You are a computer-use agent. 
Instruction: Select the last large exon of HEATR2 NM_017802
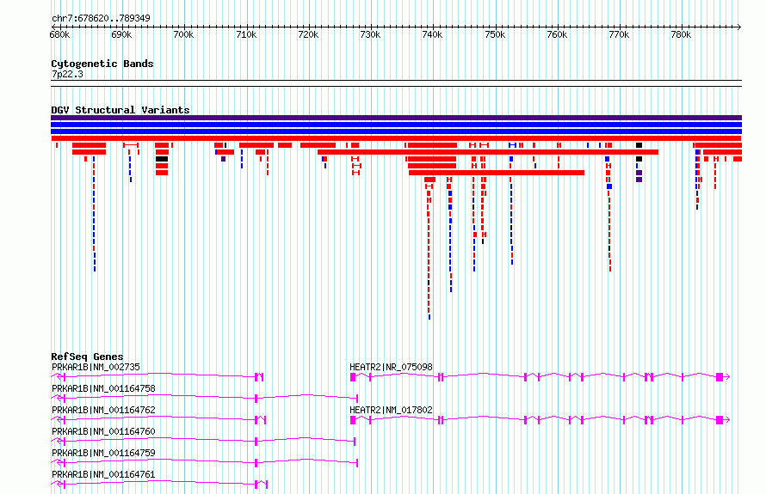pos(720,420)
